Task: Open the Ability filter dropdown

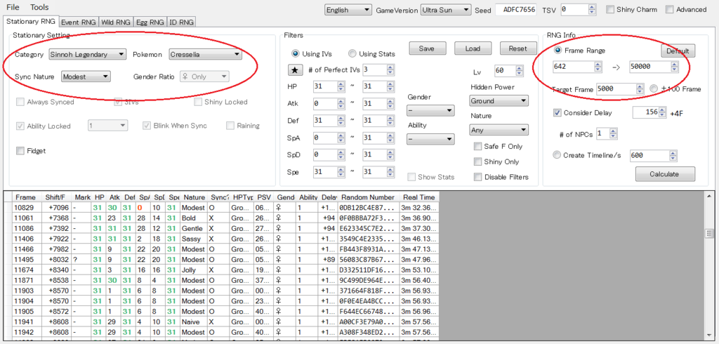Action: click(x=430, y=139)
